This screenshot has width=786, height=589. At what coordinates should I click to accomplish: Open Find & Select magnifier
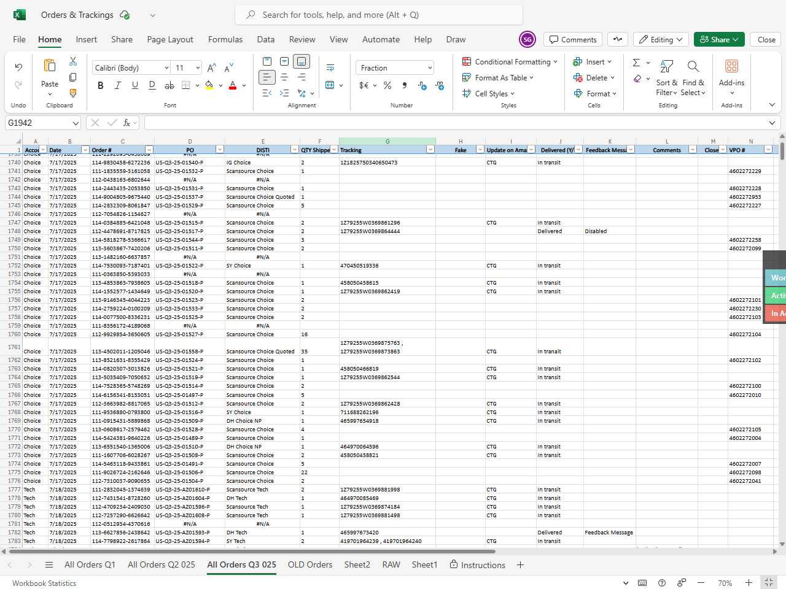click(693, 77)
